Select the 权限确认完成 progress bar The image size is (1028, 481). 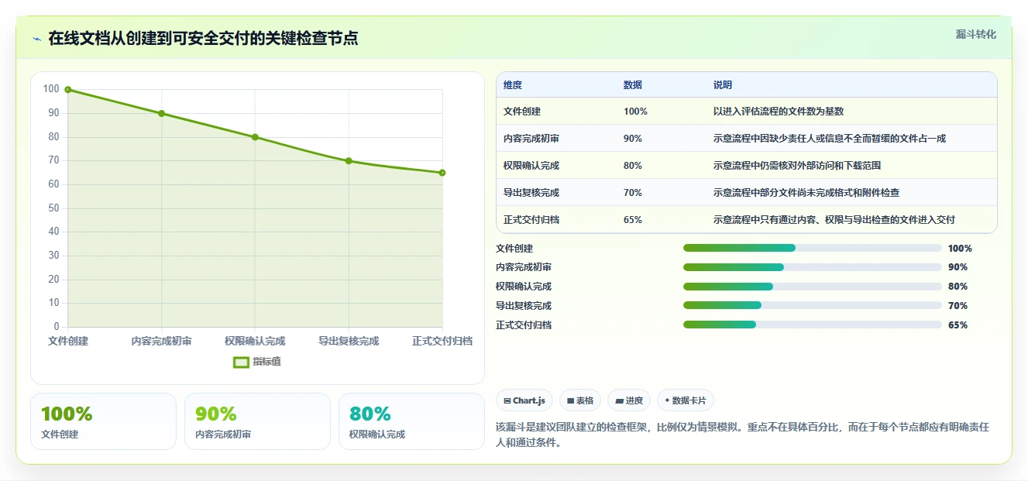(x=812, y=287)
